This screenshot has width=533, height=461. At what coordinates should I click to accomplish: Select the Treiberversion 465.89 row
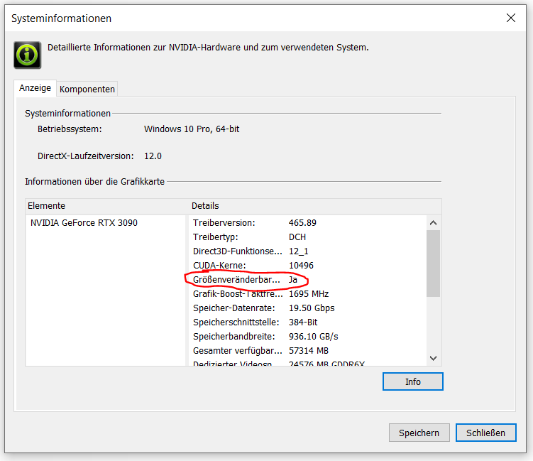(307, 223)
